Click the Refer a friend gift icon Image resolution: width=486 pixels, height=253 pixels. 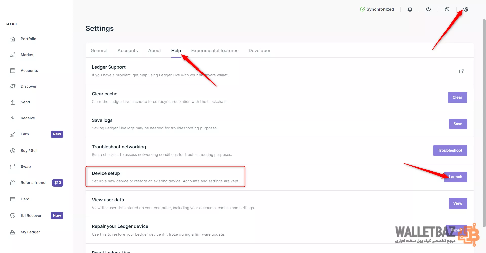point(13,183)
